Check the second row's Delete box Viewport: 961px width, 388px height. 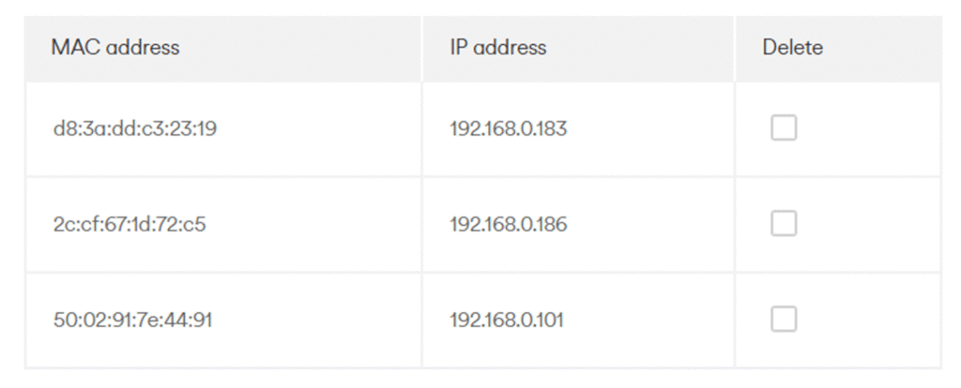(784, 224)
